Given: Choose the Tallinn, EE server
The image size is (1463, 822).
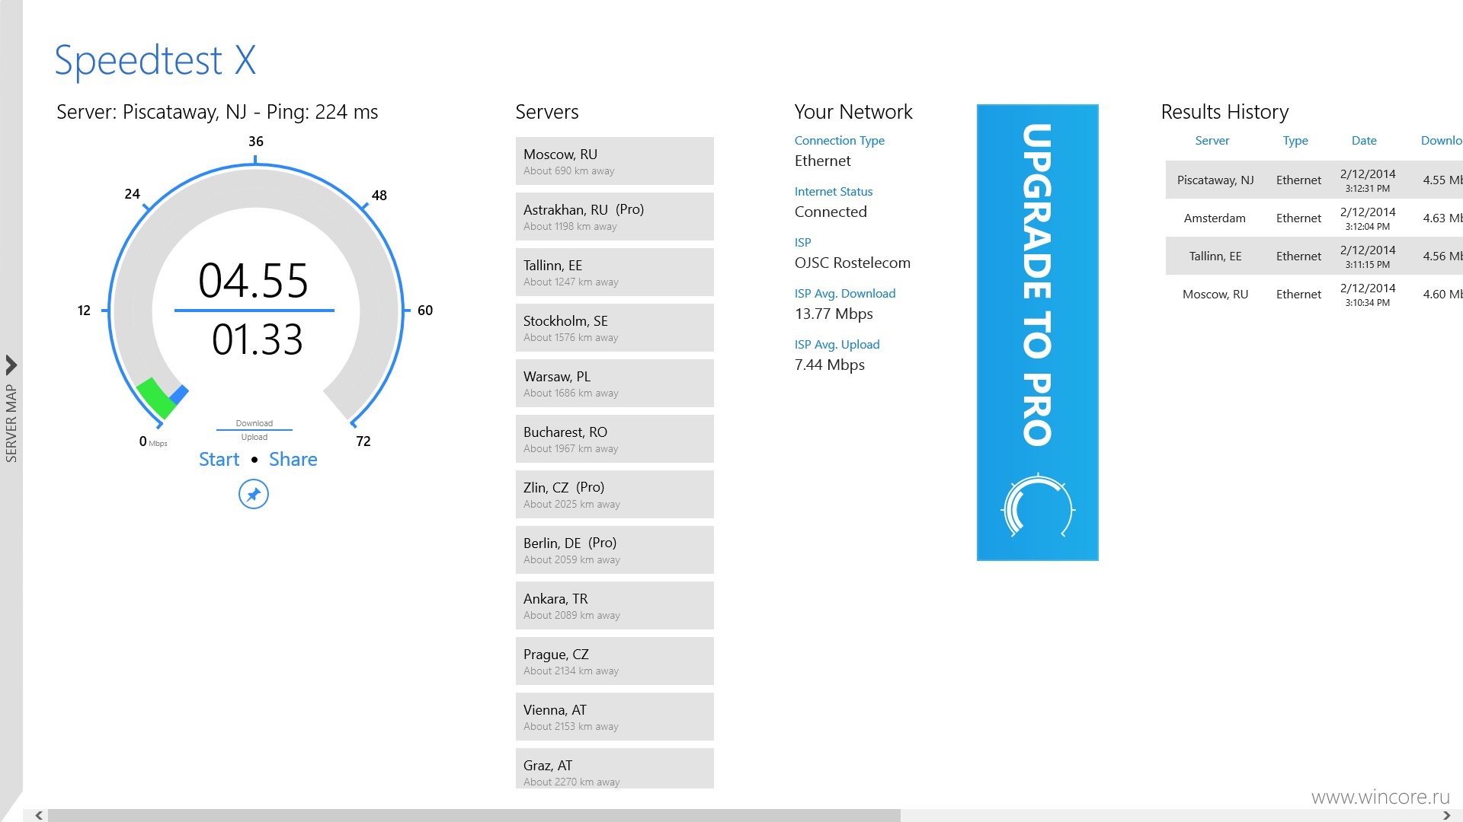Looking at the screenshot, I should coord(615,272).
